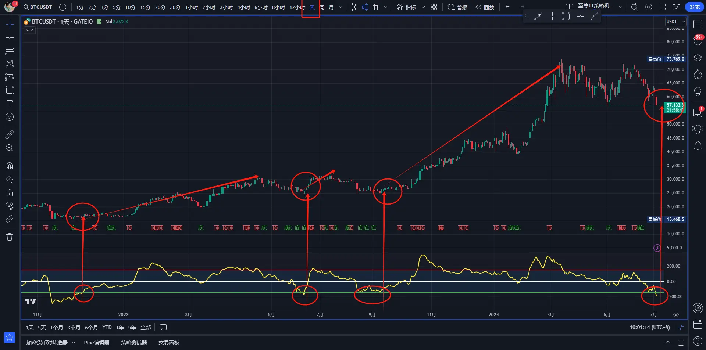The width and height of the screenshot is (706, 350).
Task: Select the 5分 timeframe
Action: click(x=117, y=7)
